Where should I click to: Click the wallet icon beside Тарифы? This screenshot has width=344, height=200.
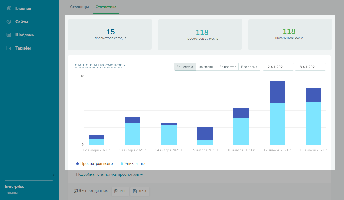coord(9,48)
